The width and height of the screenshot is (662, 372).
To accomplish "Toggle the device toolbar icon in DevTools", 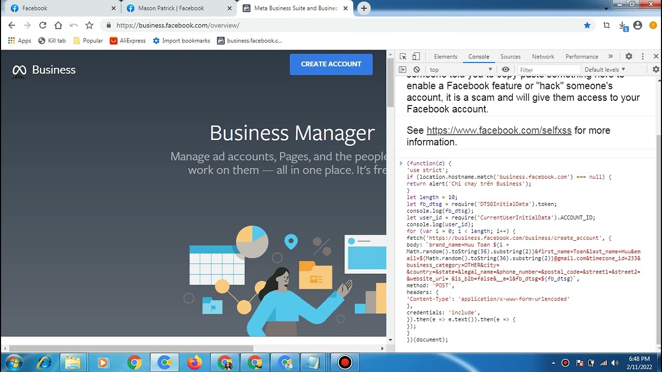I will click(416, 56).
